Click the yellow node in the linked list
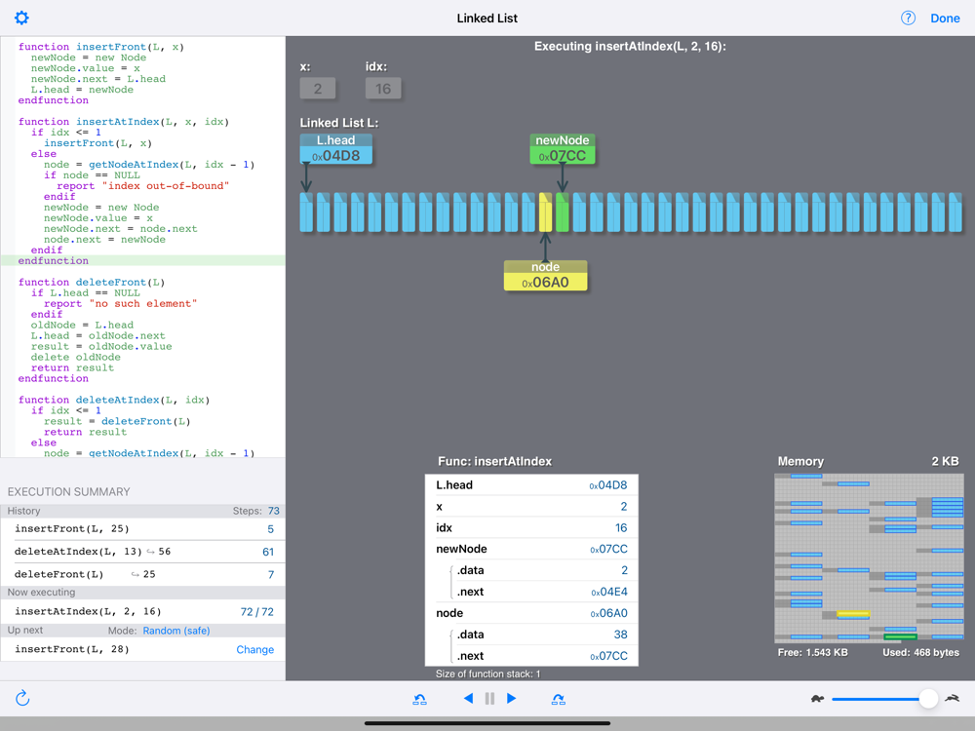 [x=545, y=212]
